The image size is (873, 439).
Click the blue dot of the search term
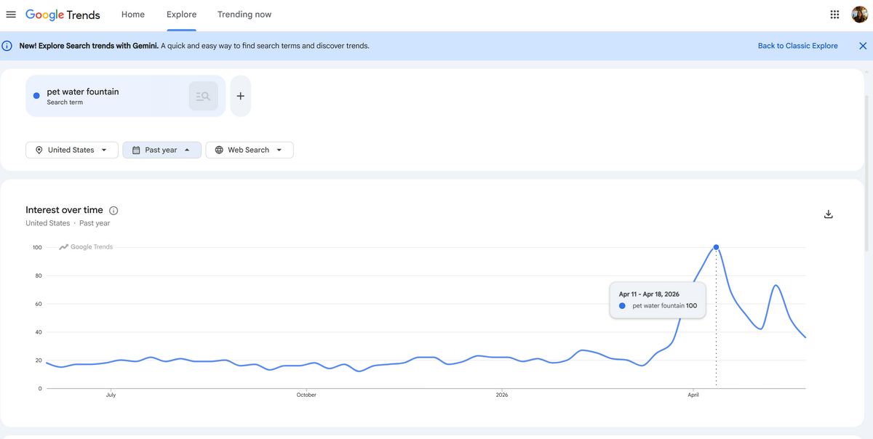click(x=36, y=96)
